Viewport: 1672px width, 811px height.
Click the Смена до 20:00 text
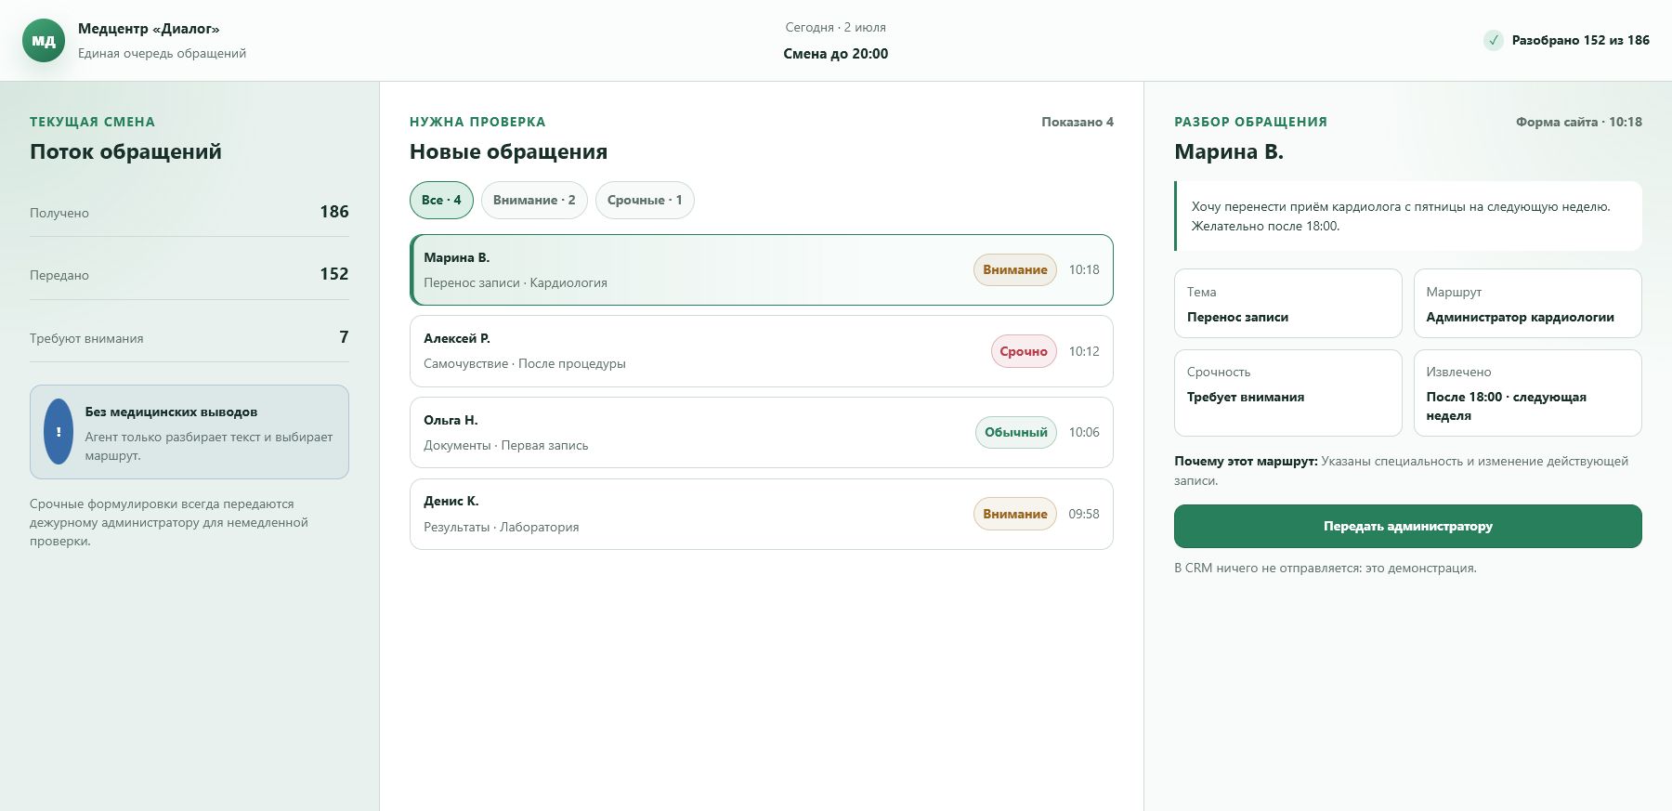(x=836, y=54)
